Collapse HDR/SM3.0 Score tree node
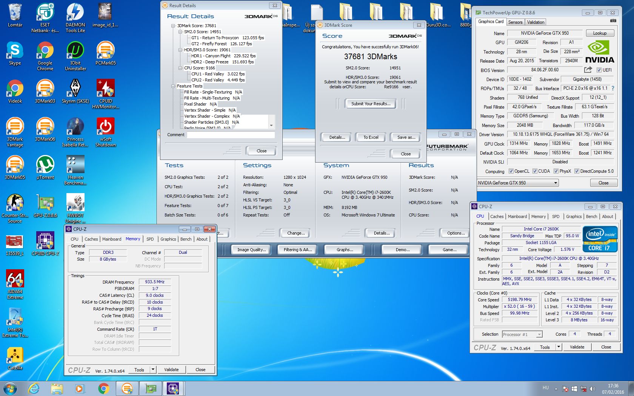Image resolution: width=634 pixels, height=396 pixels. [180, 50]
